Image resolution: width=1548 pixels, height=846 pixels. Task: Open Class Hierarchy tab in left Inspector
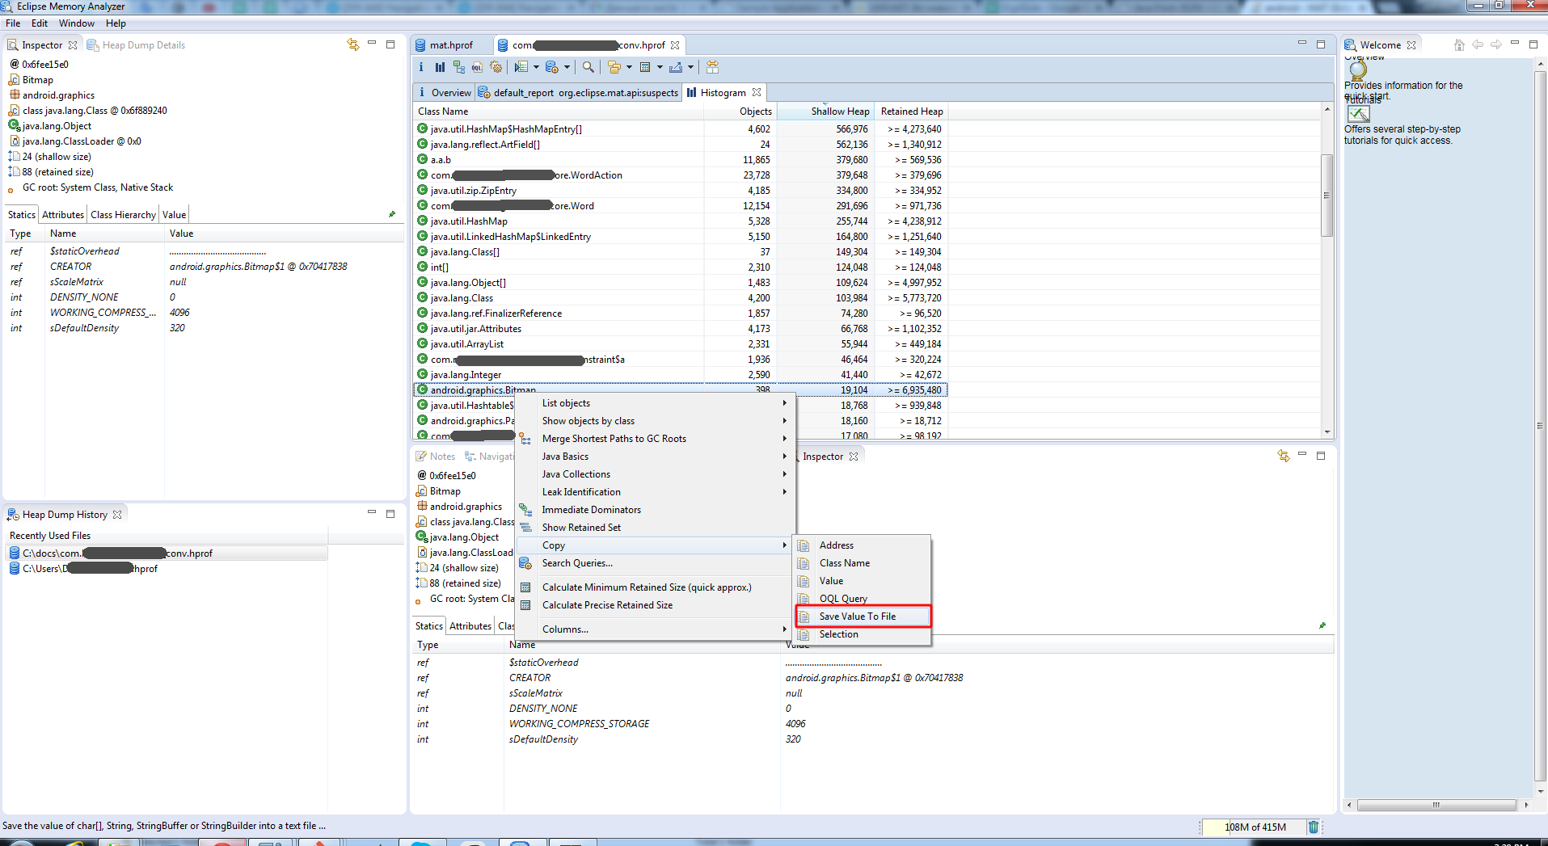[123, 215]
